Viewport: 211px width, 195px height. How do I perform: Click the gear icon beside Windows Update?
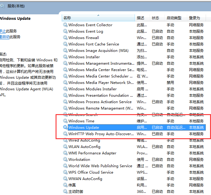(65, 128)
